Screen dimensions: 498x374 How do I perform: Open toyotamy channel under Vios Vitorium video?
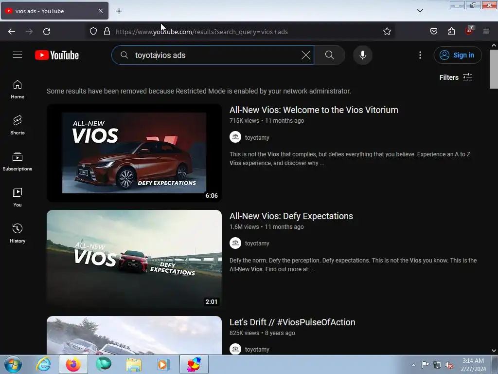(257, 138)
